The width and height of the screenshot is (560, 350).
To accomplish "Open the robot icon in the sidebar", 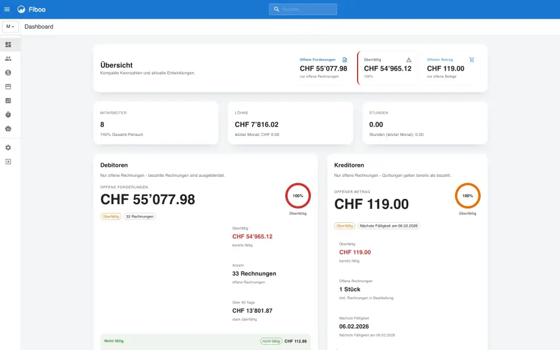I will point(8,129).
